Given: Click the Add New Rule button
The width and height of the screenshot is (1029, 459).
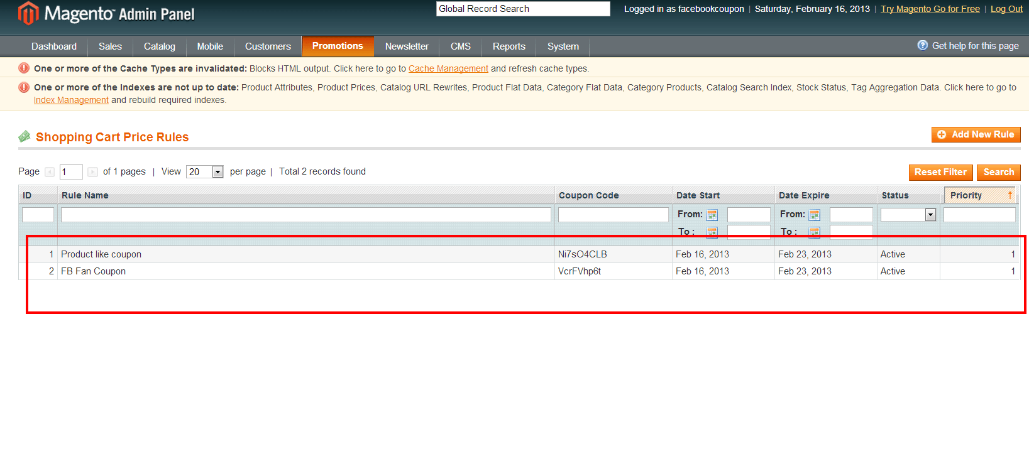Looking at the screenshot, I should click(x=976, y=134).
